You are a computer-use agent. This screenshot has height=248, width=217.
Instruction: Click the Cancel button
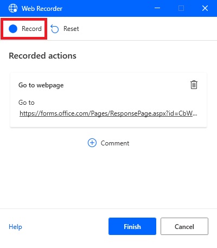[x=184, y=226]
